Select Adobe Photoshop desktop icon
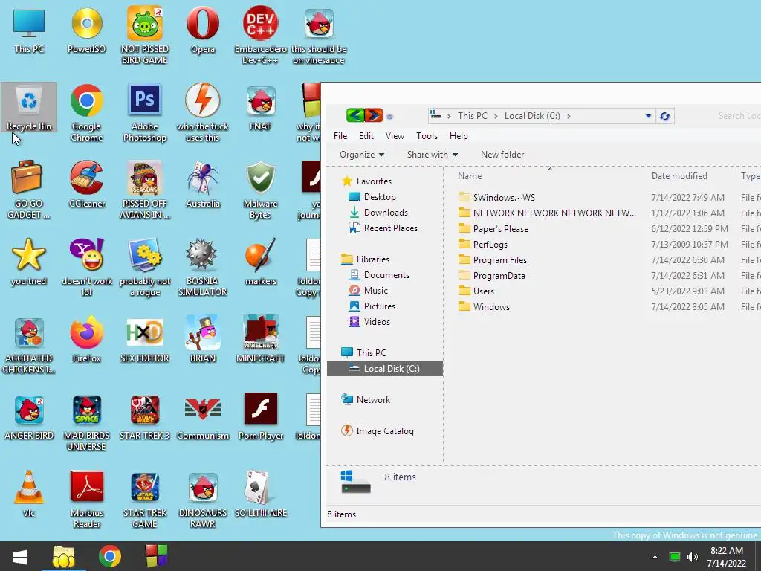 point(145,113)
